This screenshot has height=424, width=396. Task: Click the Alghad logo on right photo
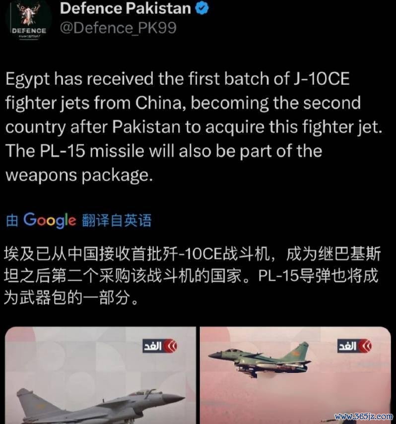tap(355, 346)
